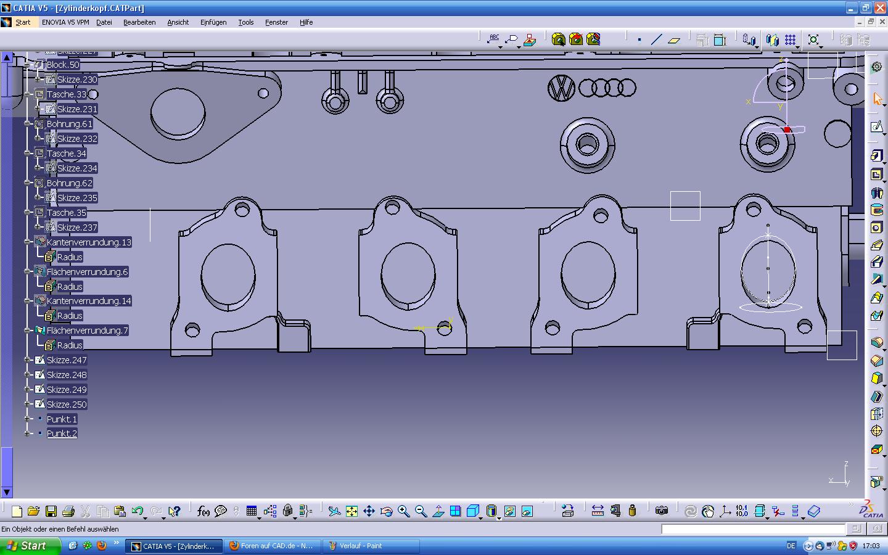The height and width of the screenshot is (555, 888).
Task: Click the selection arrow tool
Action: (877, 99)
